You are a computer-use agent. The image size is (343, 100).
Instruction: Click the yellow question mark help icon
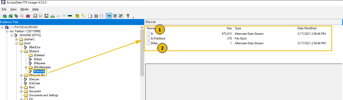(x=128, y=16)
